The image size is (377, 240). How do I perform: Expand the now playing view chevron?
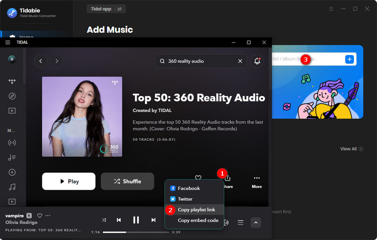point(256,223)
